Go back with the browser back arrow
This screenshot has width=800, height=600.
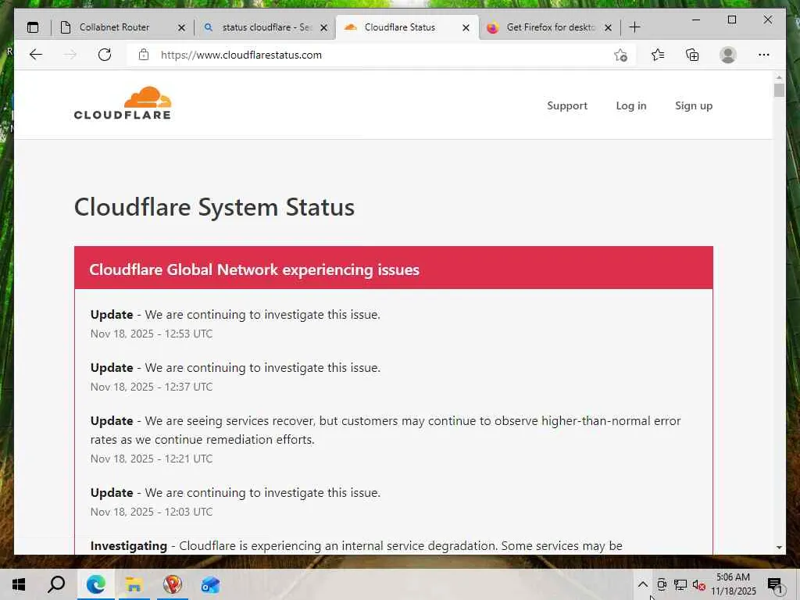point(36,55)
